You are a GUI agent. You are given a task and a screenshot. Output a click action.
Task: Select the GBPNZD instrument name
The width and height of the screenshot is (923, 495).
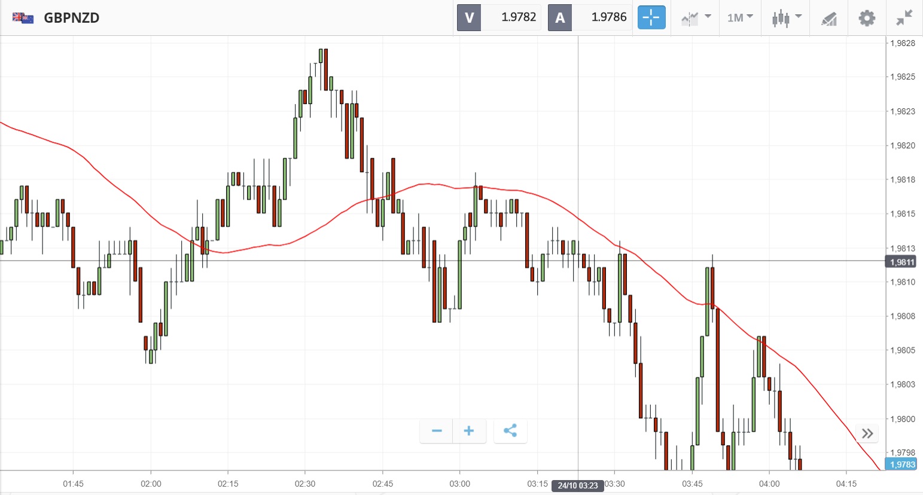coord(72,18)
